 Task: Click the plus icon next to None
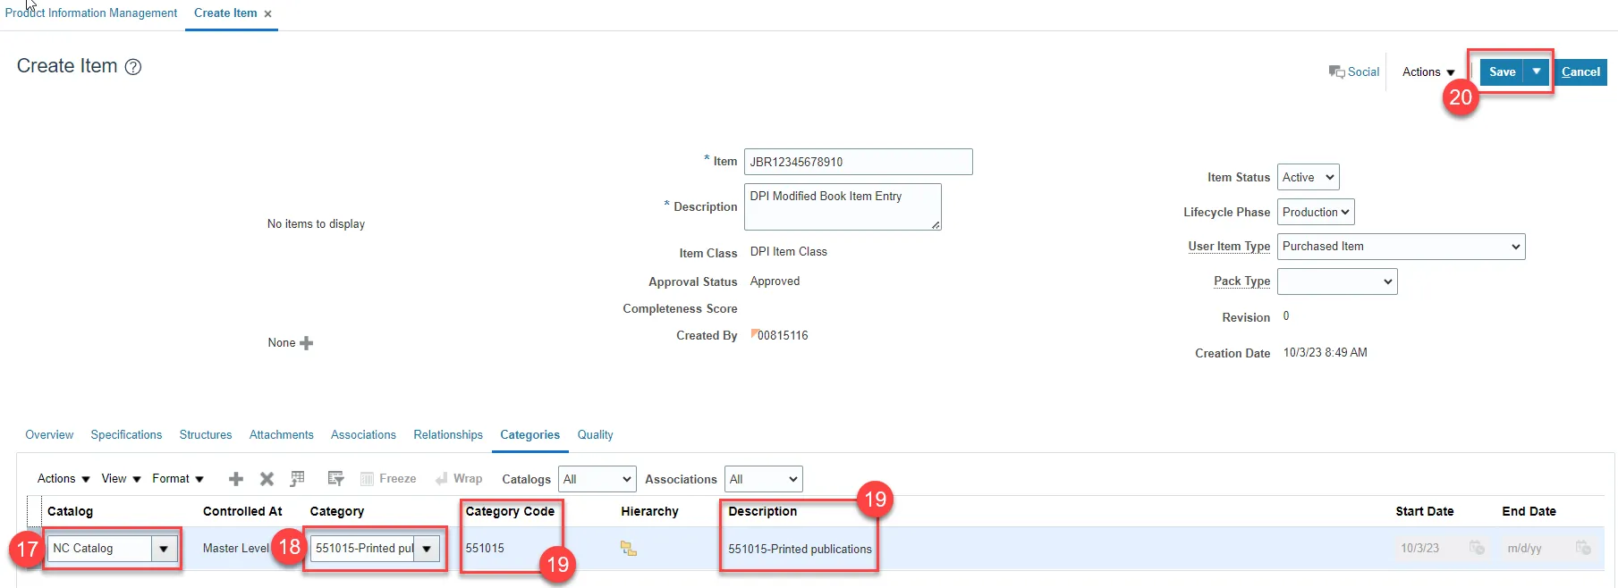tap(307, 343)
